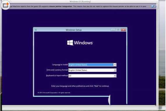Click the 'Language to install' label
Image resolution: width=166 pixels, height=111 pixels.
click(x=60, y=64)
